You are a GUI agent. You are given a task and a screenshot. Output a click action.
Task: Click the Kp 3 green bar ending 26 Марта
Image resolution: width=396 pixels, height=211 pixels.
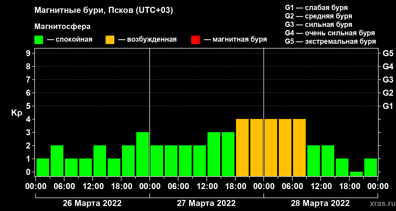(x=143, y=154)
